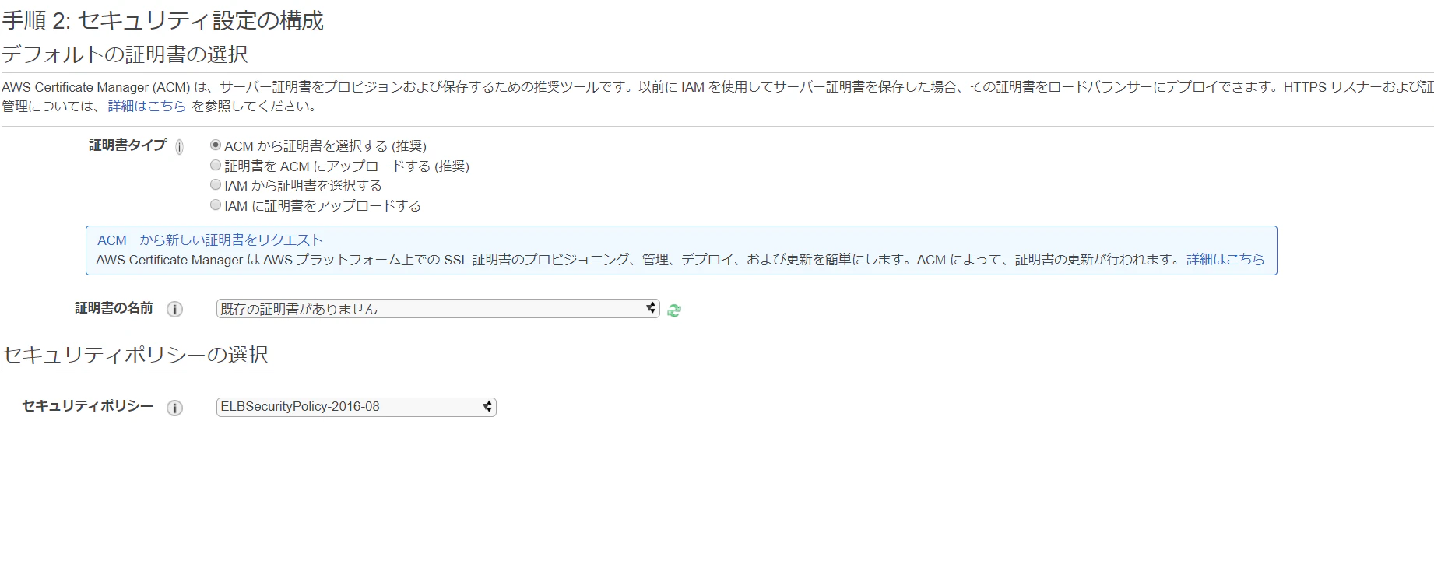Open the ELBSecurityPolicy-2016-08 policy dropdown
The height and width of the screenshot is (578, 1434).
tap(357, 407)
